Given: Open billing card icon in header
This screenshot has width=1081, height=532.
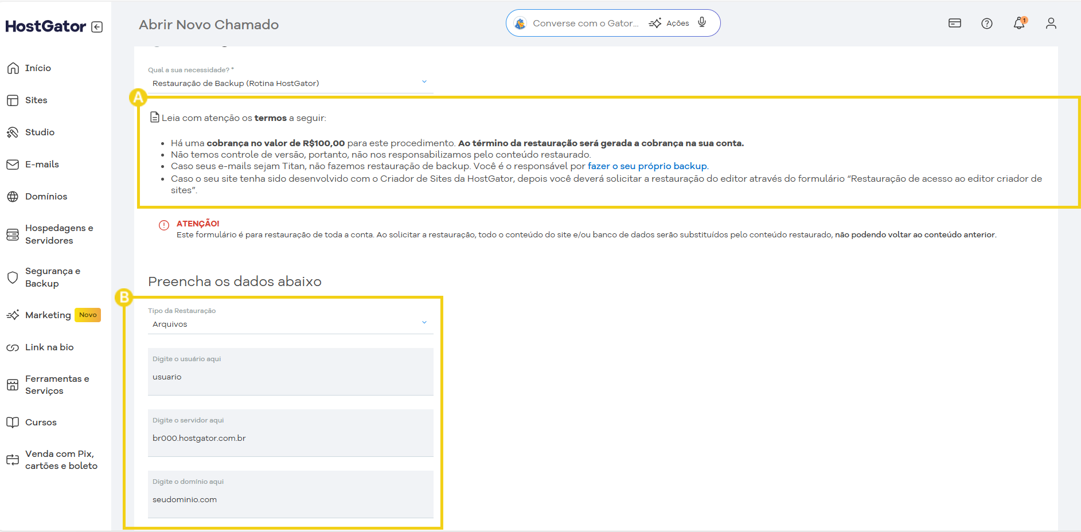Looking at the screenshot, I should pyautogui.click(x=955, y=24).
